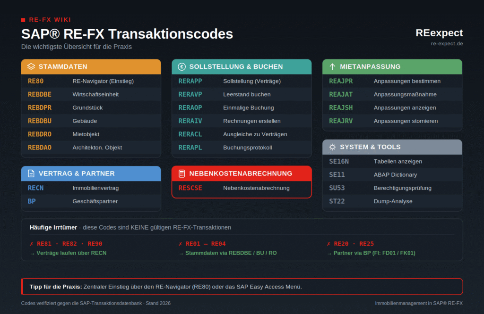Select the RE80 transaction code
This screenshot has width=484, height=314.
[x=35, y=81]
